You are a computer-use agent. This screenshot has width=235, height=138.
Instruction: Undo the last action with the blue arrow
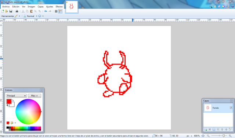[46, 11]
